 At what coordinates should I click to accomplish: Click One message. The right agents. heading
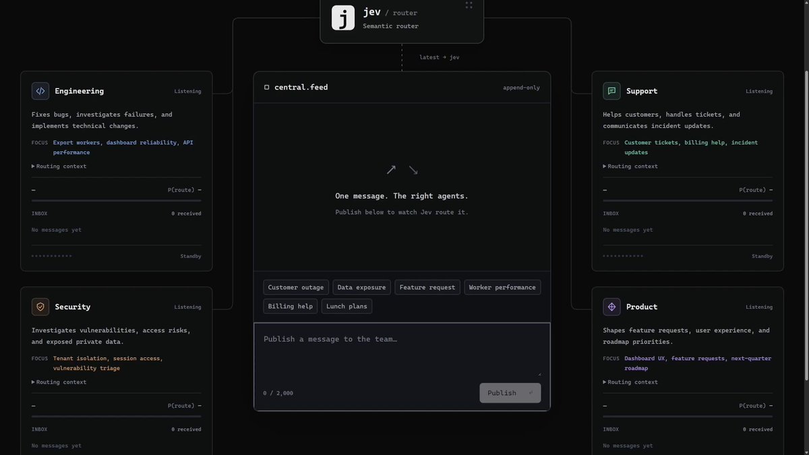coord(402,196)
